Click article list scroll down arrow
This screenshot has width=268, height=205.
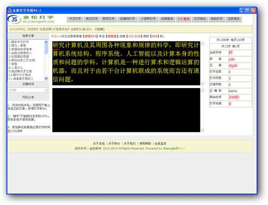[46, 79]
